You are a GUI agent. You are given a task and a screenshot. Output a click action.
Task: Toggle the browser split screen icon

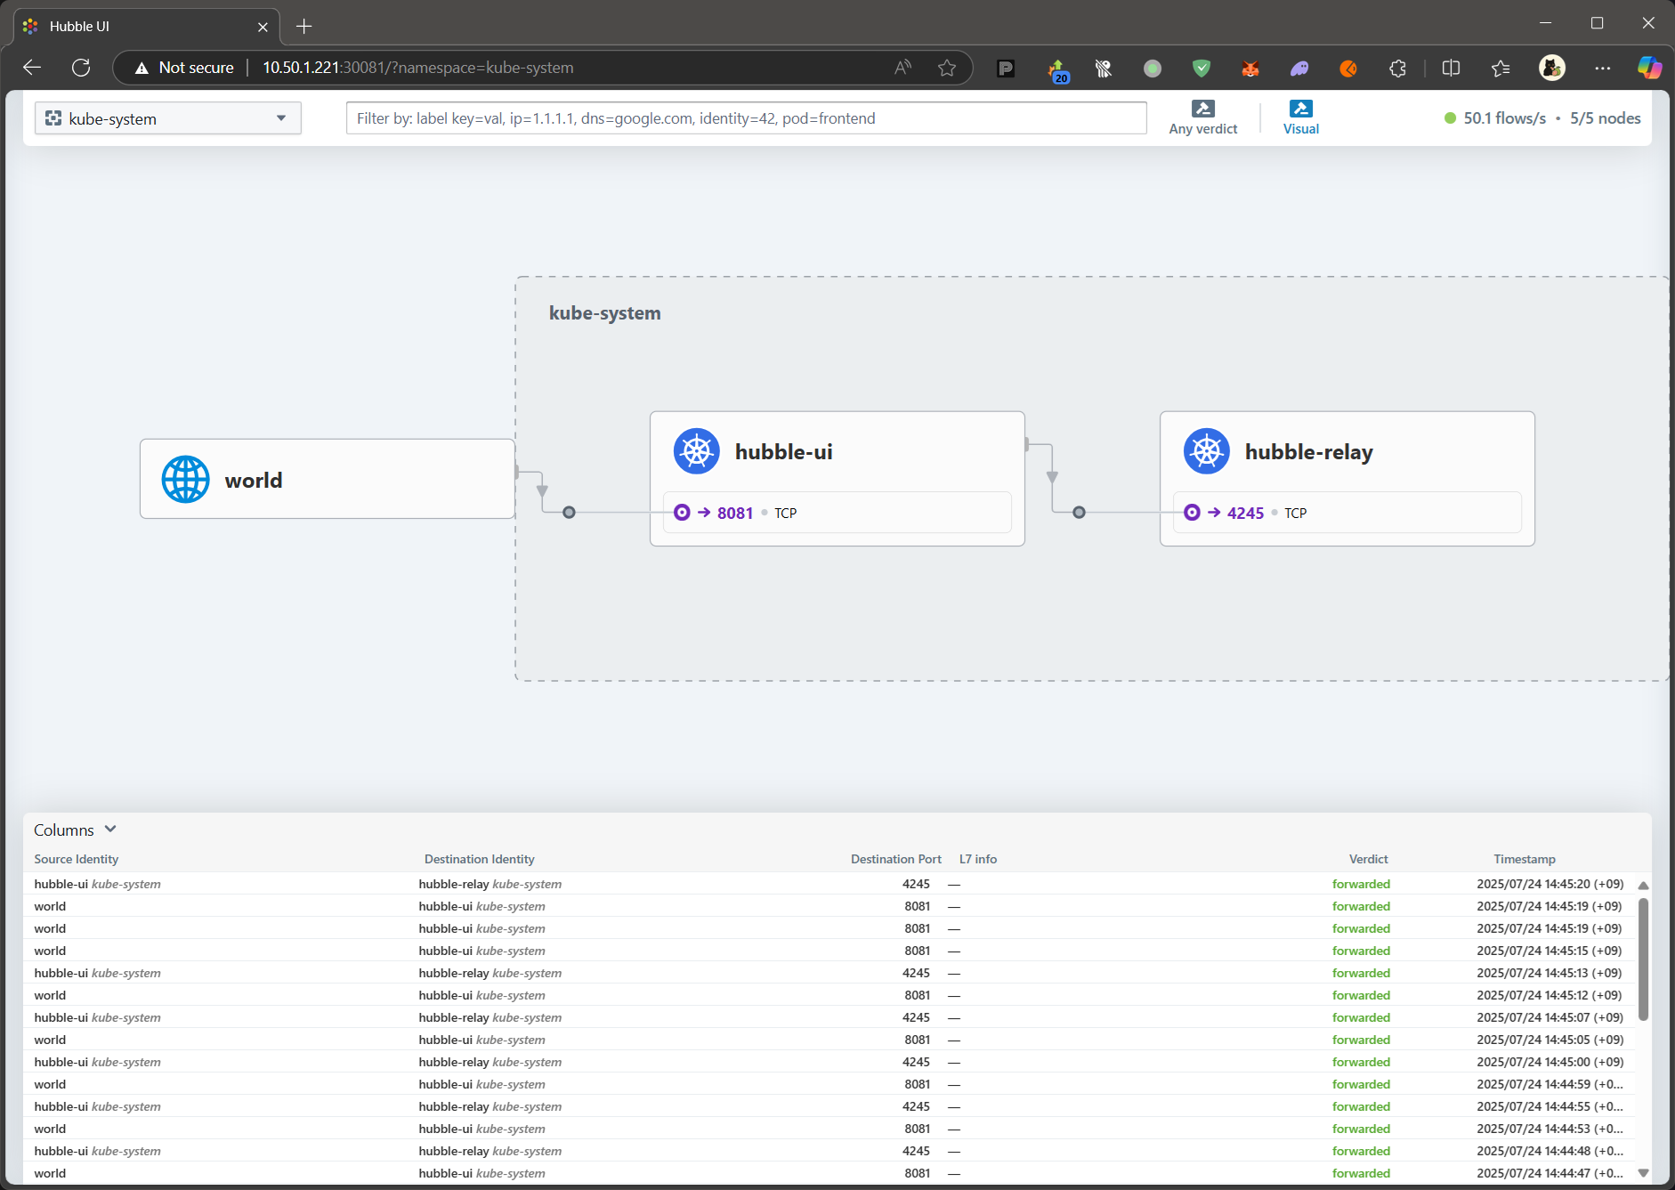tap(1451, 68)
